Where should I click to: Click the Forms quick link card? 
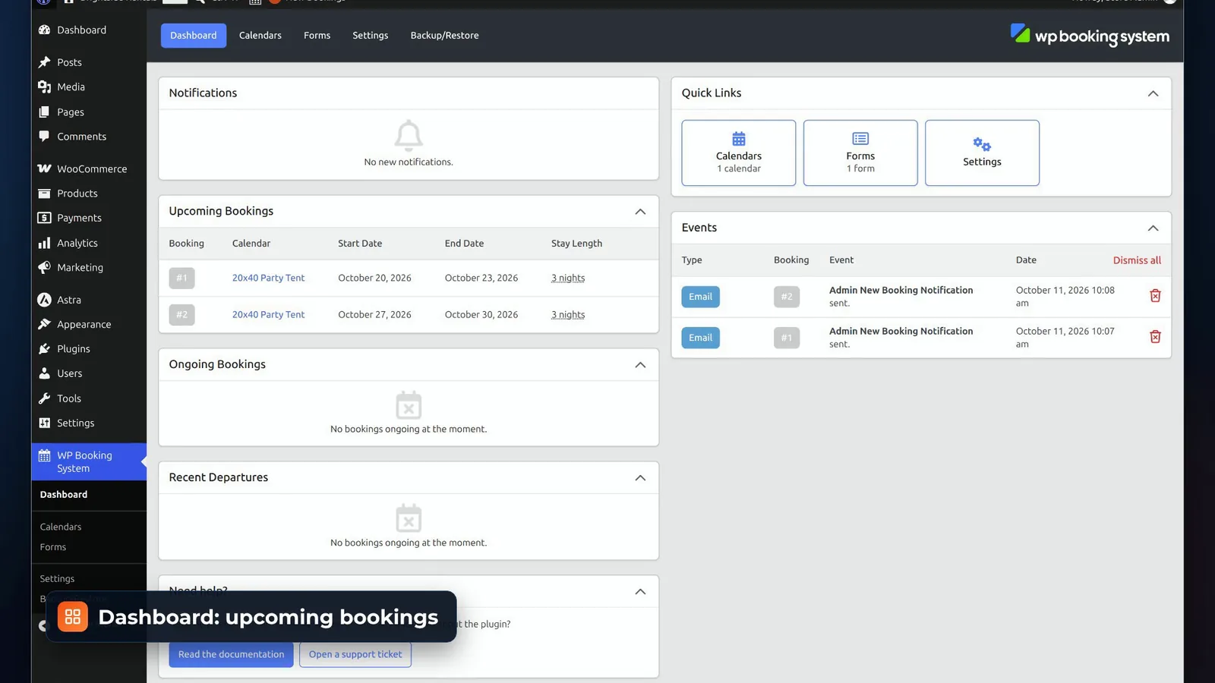tap(860, 153)
